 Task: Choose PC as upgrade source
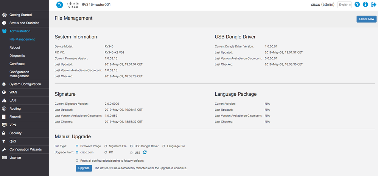pyautogui.click(x=106, y=152)
